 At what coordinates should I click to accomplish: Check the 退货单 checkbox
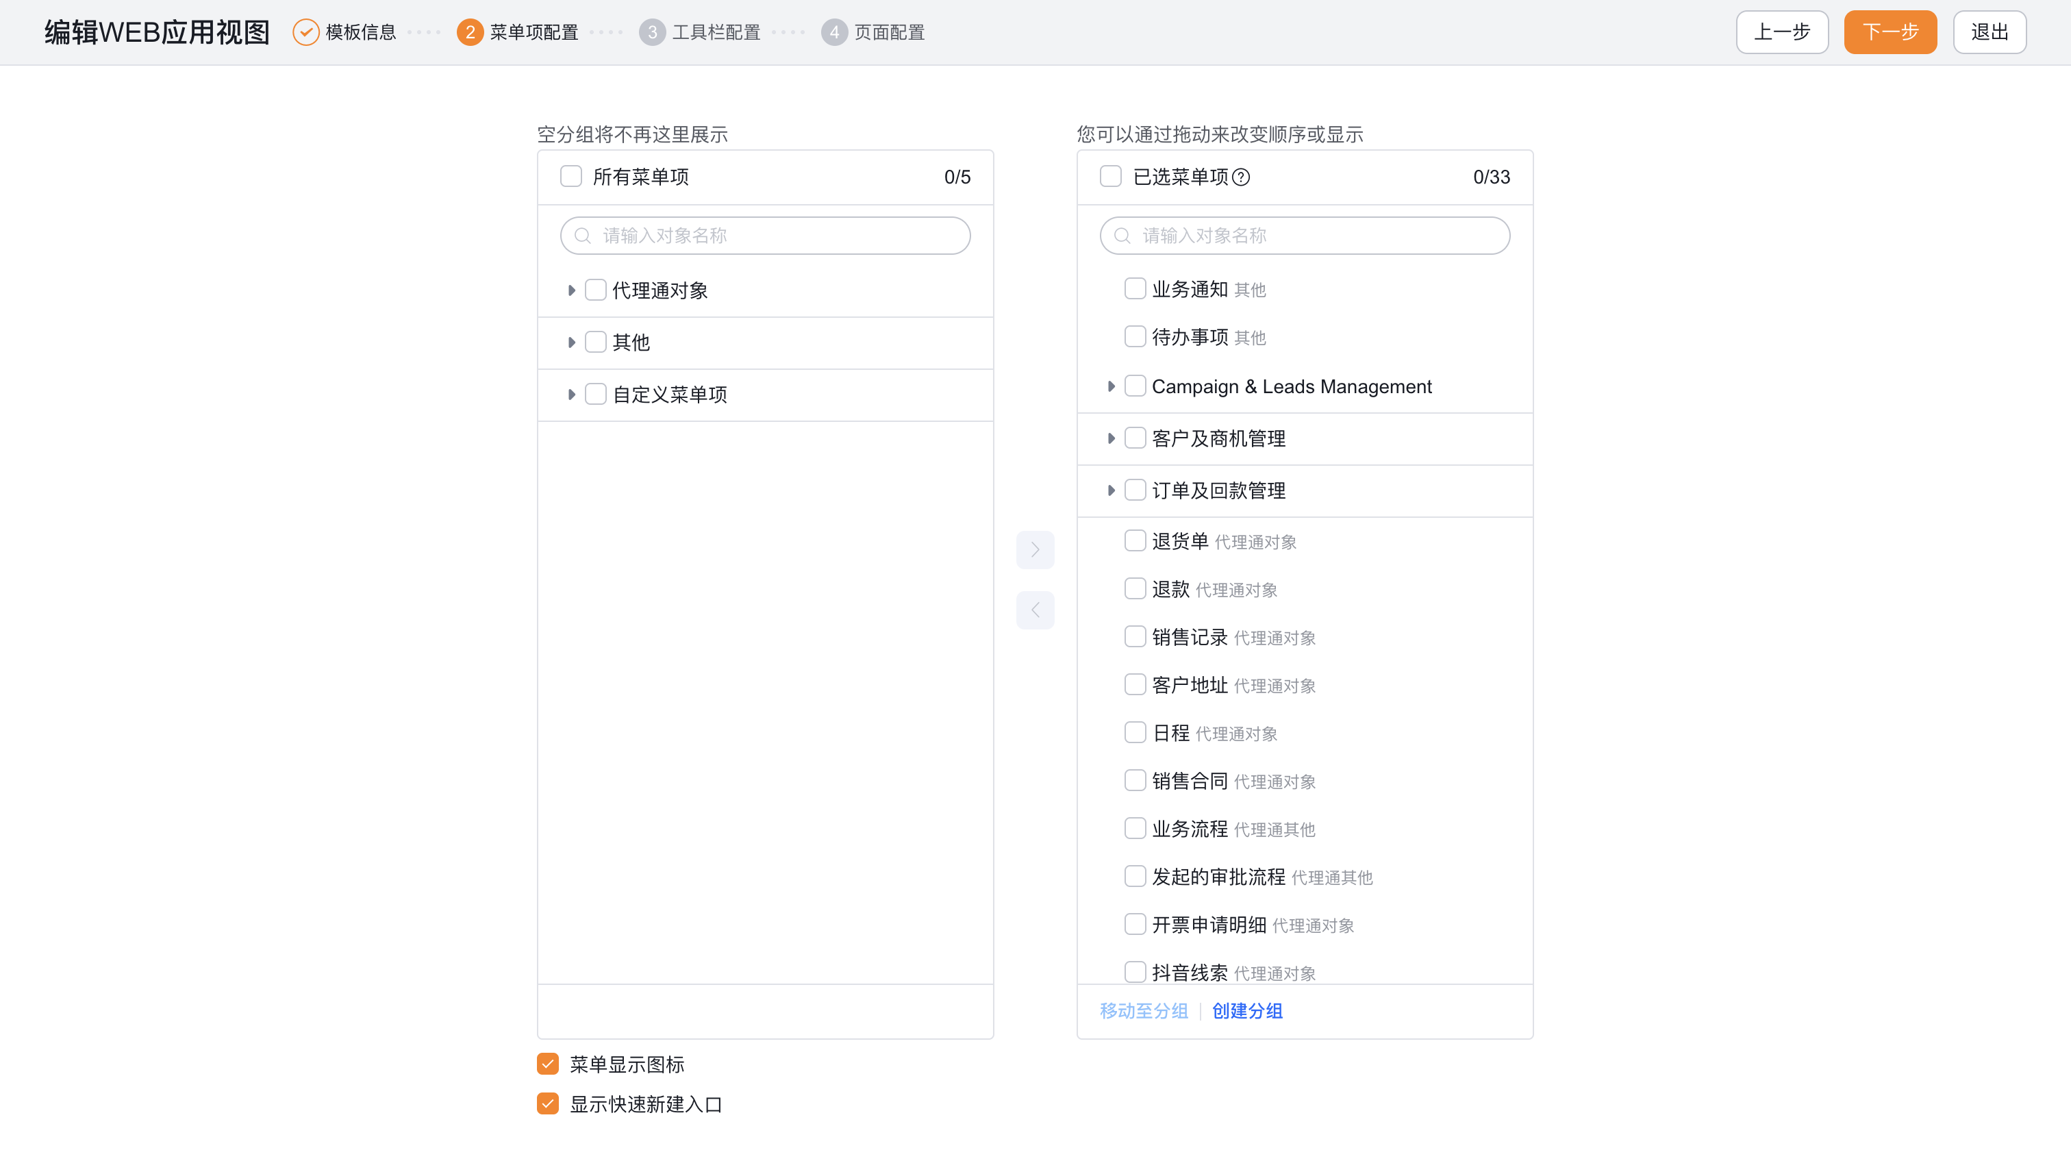(x=1135, y=541)
